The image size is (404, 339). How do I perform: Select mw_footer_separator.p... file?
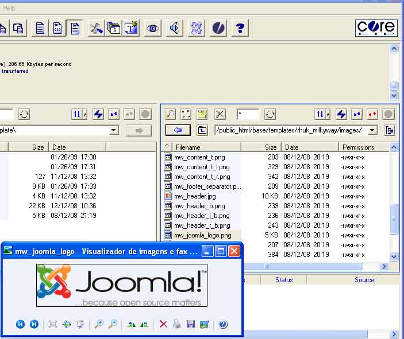click(x=207, y=186)
